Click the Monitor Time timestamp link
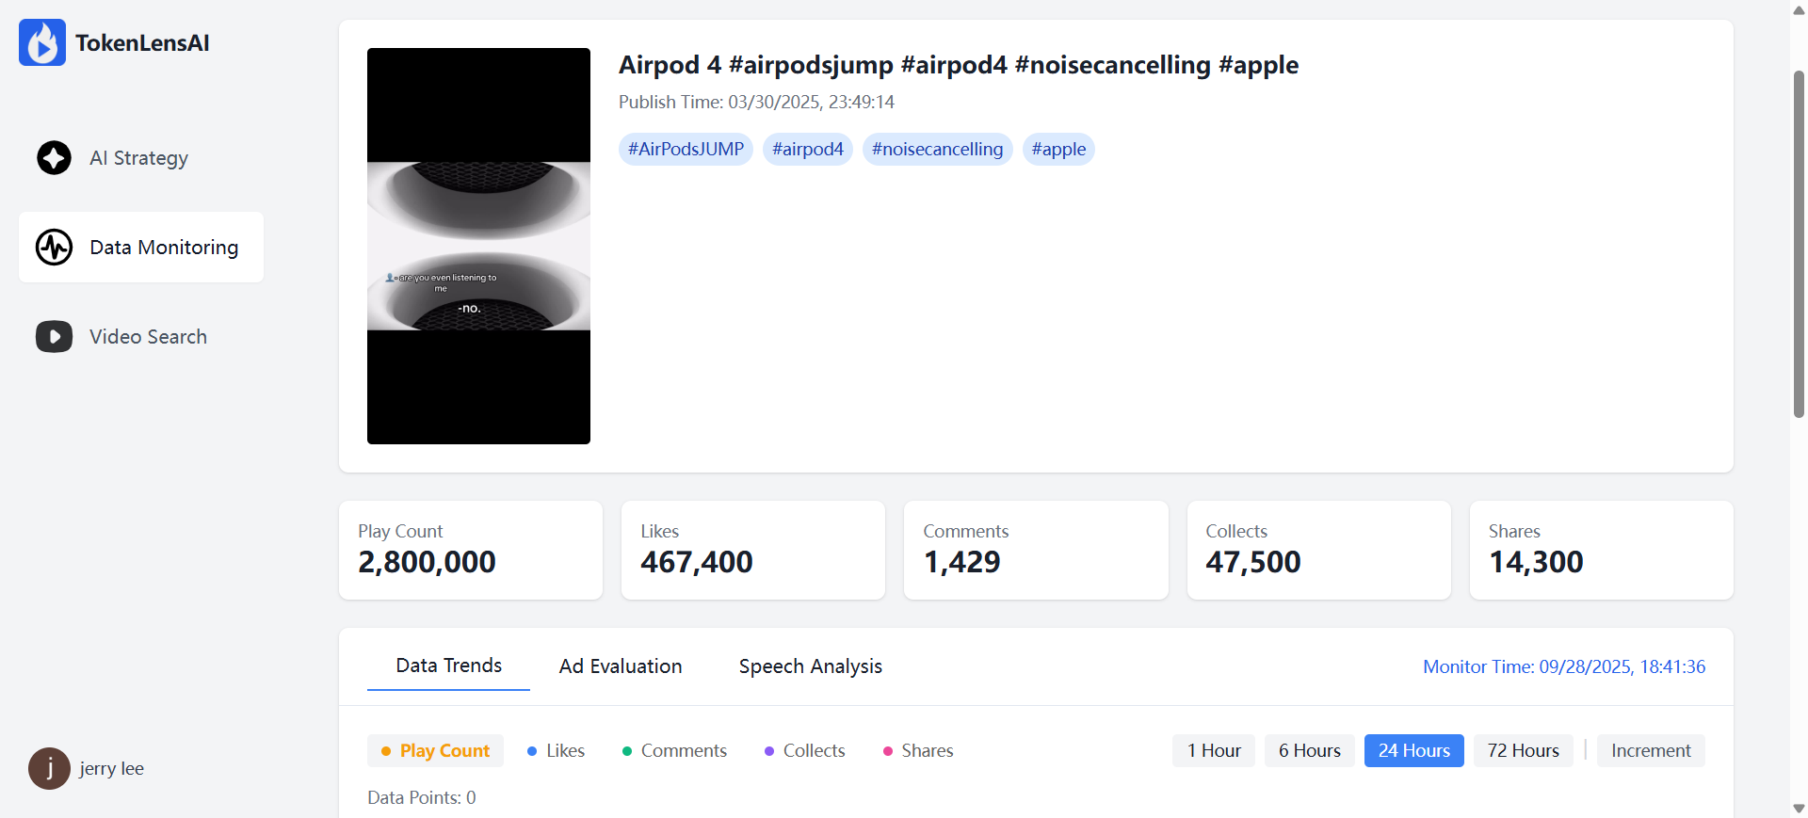 click(1564, 666)
